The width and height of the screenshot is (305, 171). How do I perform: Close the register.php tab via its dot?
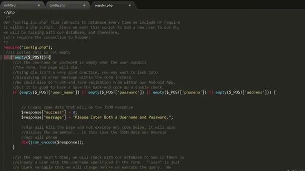coord(130,5)
